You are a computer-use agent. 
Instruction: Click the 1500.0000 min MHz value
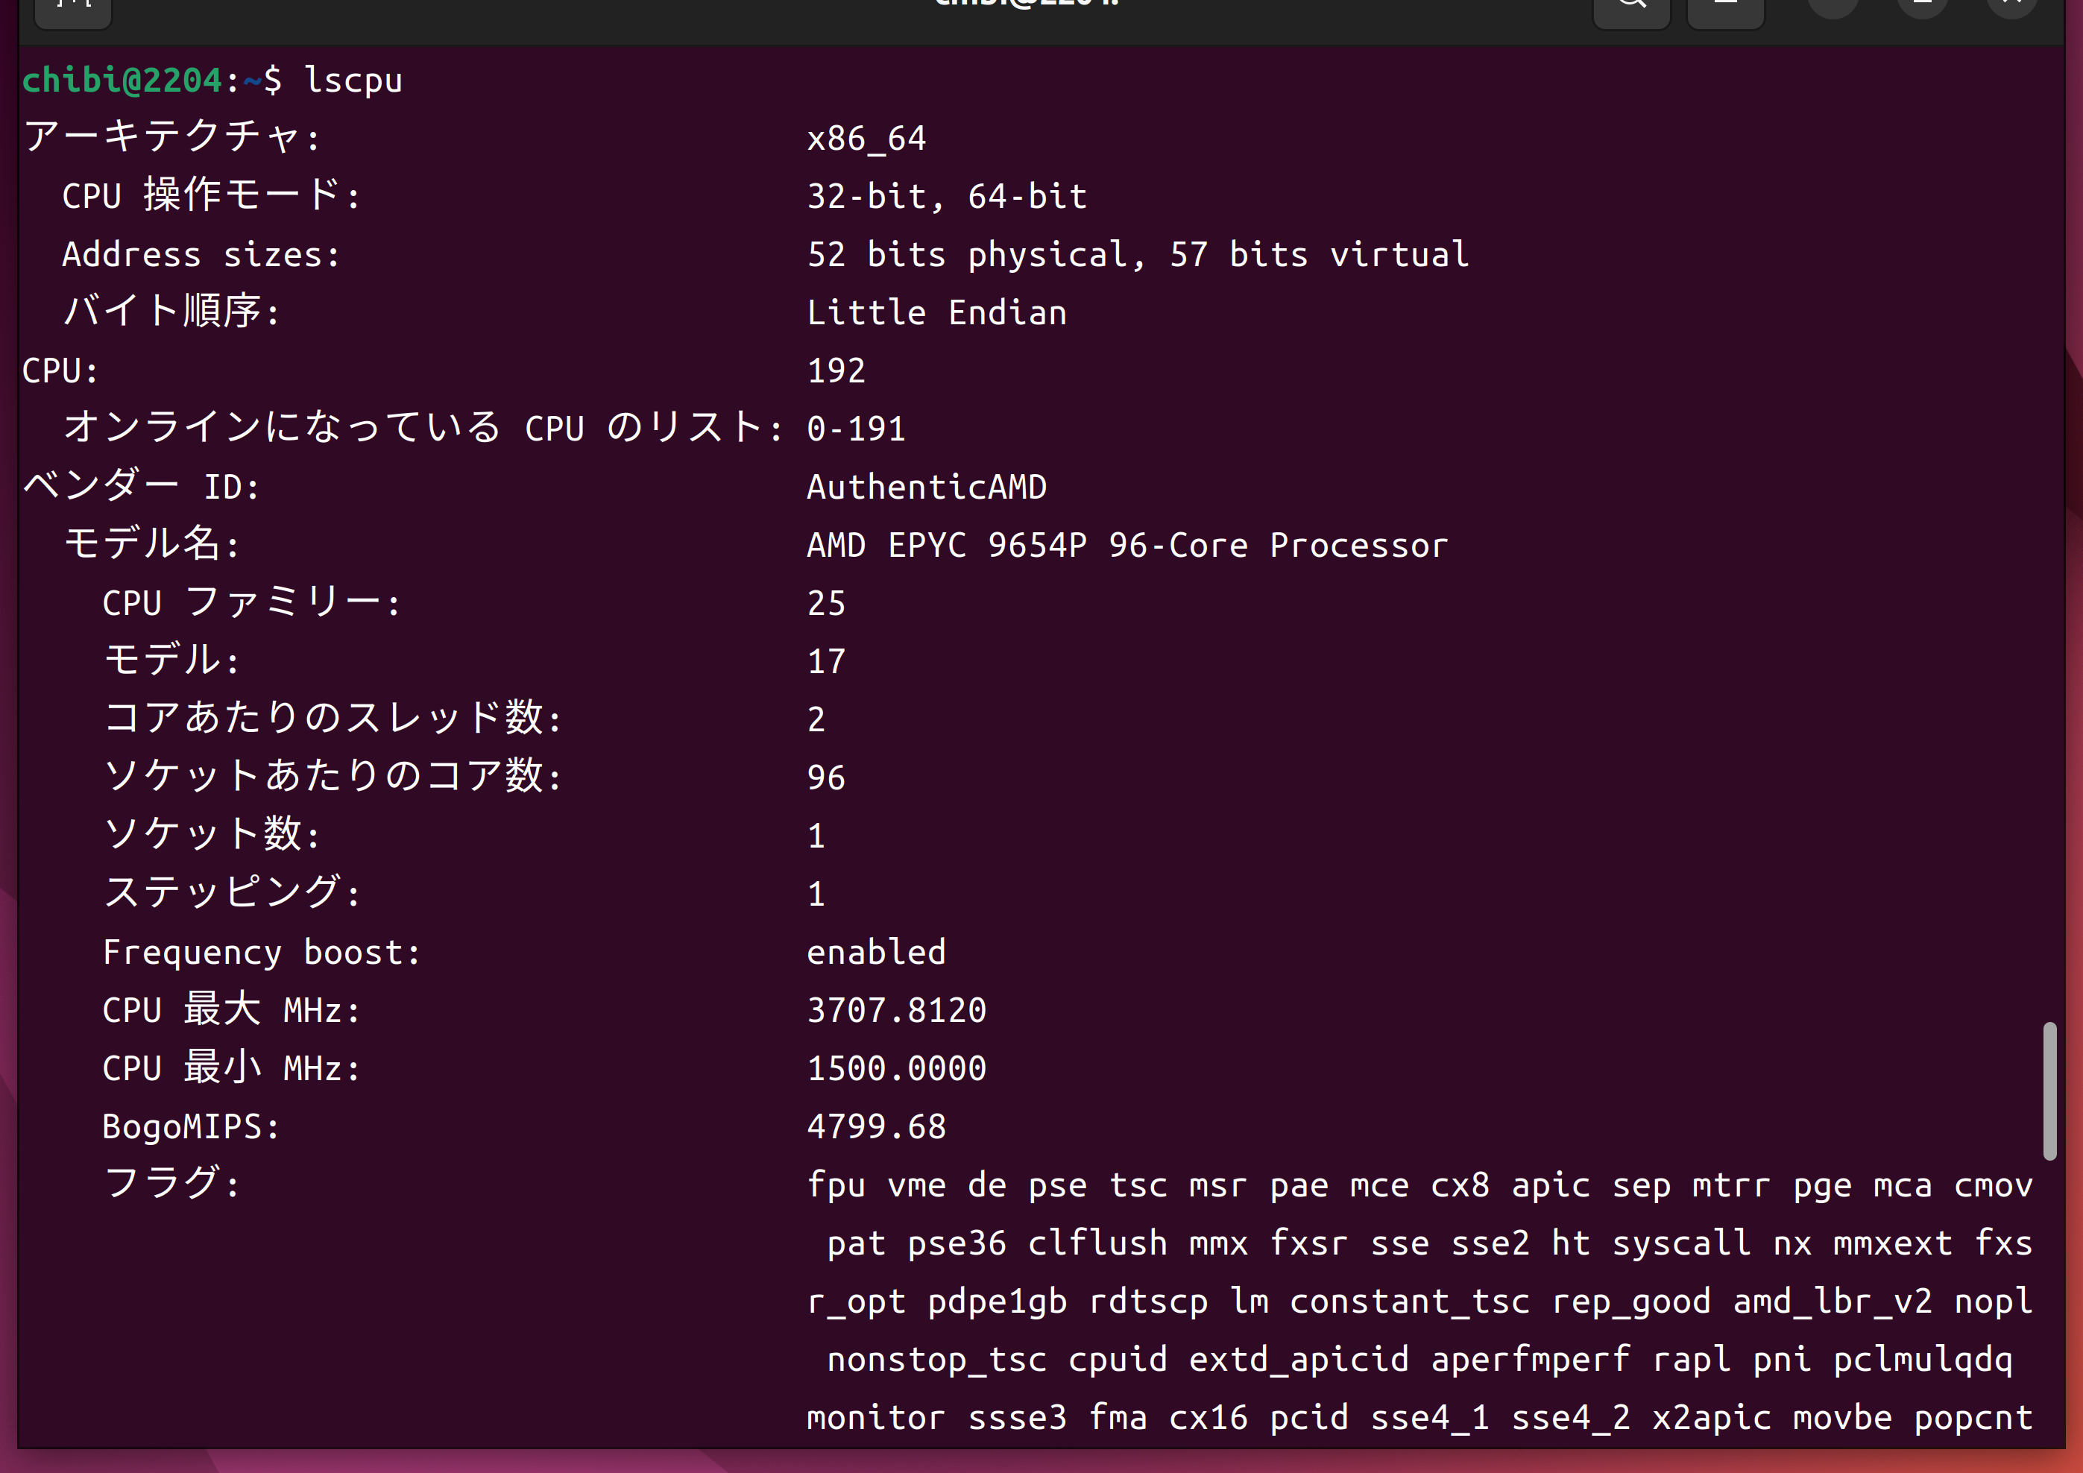pyautogui.click(x=896, y=1068)
